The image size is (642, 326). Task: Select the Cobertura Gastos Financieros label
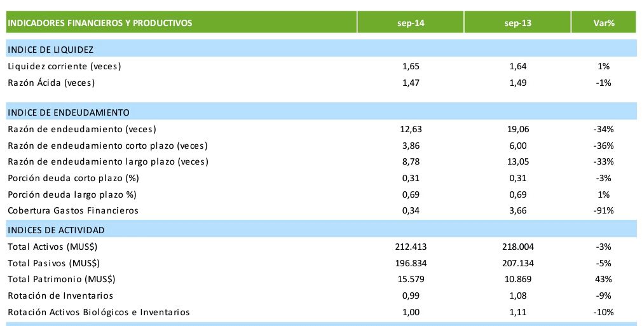click(x=72, y=210)
